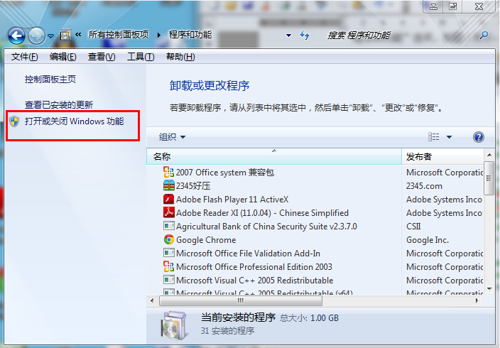Click the vertical scrollbar of program list

[489, 227]
